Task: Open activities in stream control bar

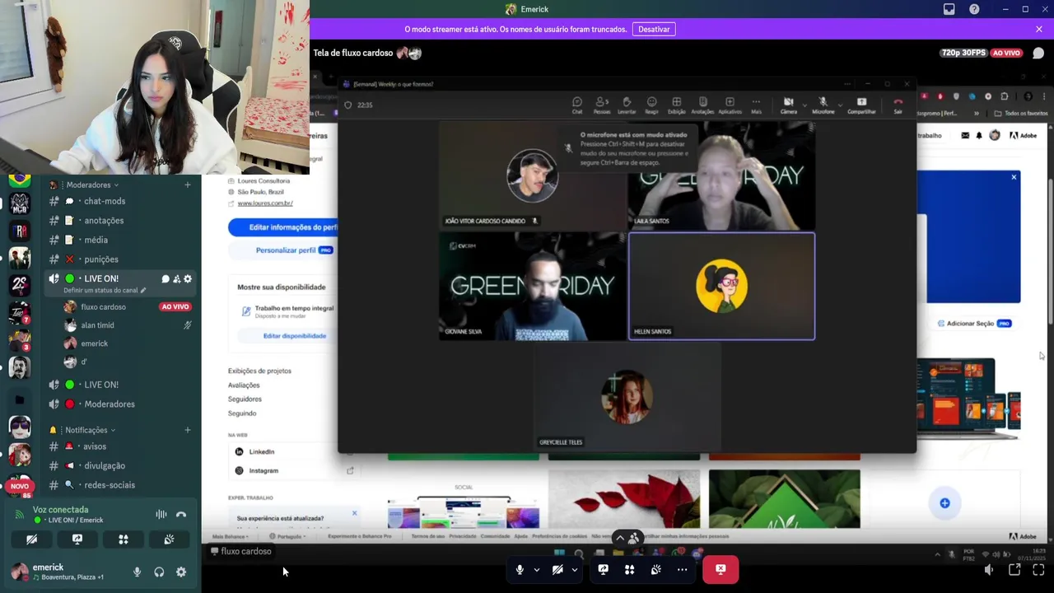Action: click(x=629, y=569)
